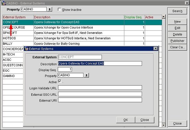This screenshot has height=130, width=190.
Task: Click scrollbar up arrow of the table
Action: (x=164, y=17)
